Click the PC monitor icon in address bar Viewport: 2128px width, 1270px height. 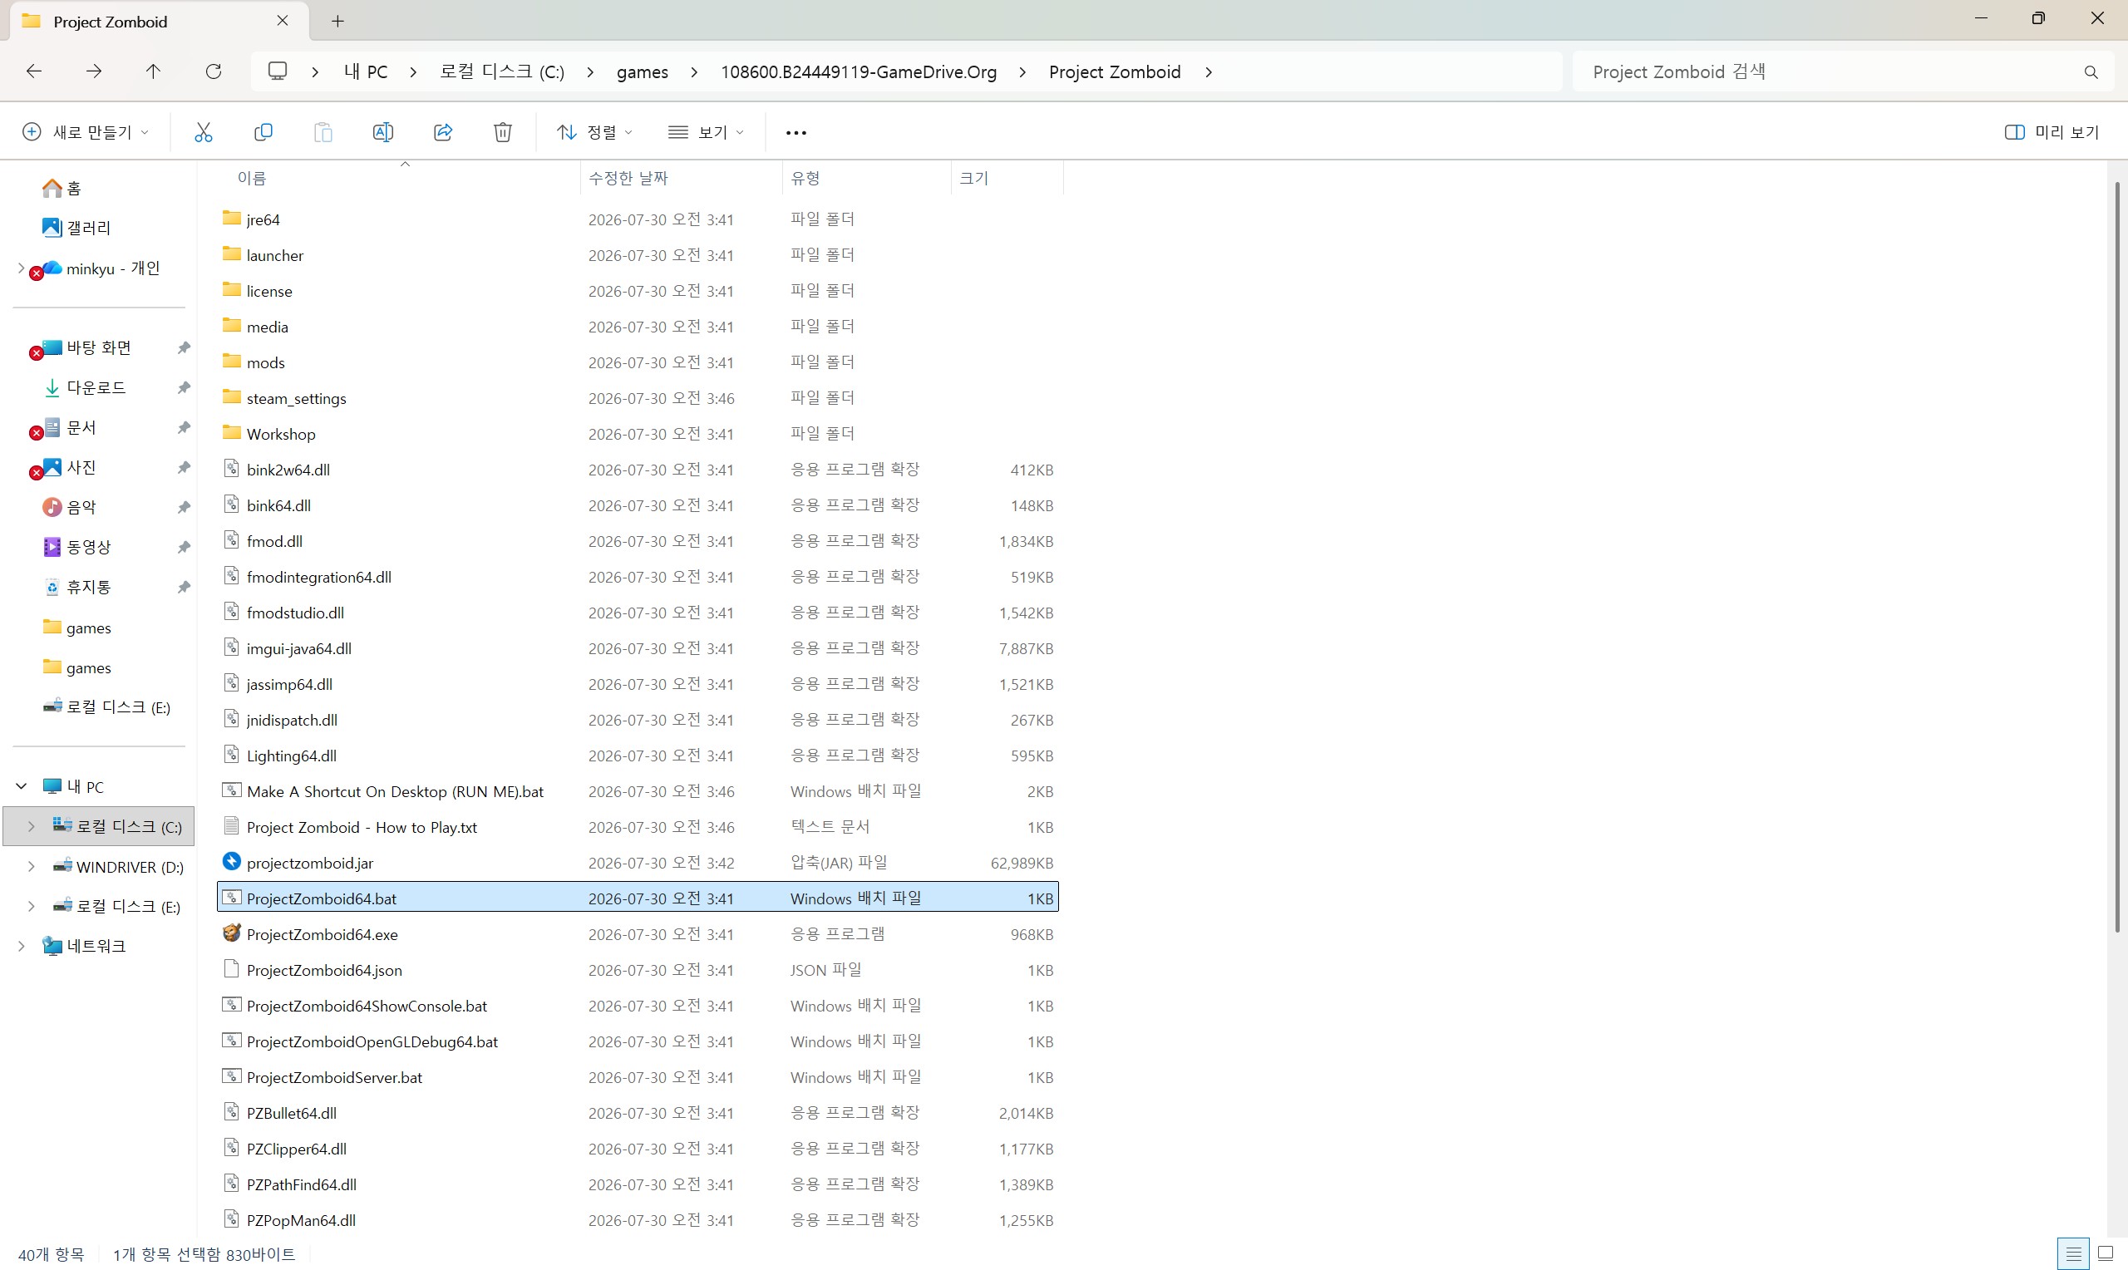(x=278, y=71)
